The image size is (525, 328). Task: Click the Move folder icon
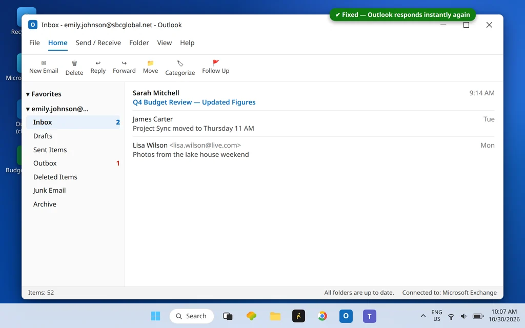(150, 63)
